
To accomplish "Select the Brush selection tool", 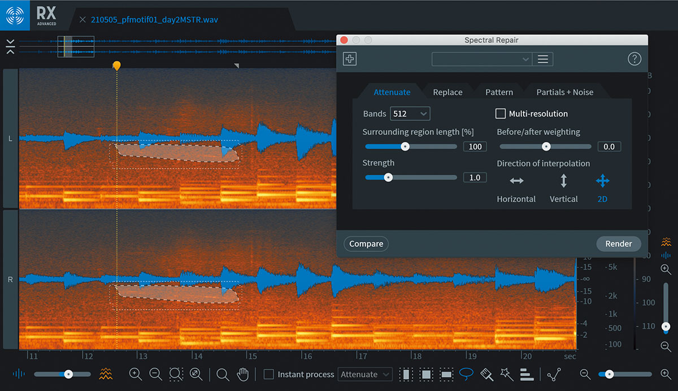I will (x=486, y=374).
